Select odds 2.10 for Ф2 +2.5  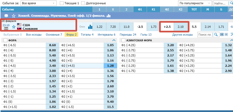(x=181, y=27)
